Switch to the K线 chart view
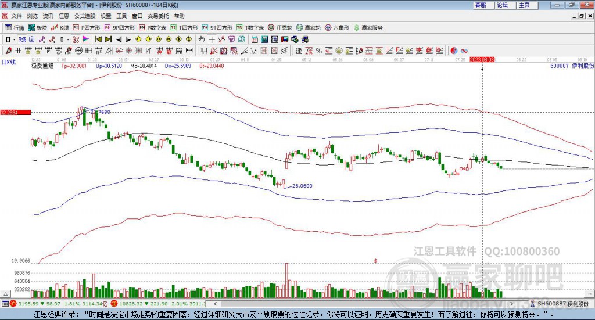Viewport: 595px width, 320px height. [x=60, y=28]
